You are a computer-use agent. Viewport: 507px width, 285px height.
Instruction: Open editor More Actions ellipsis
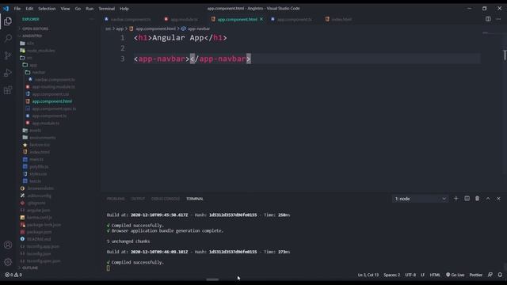click(x=498, y=19)
